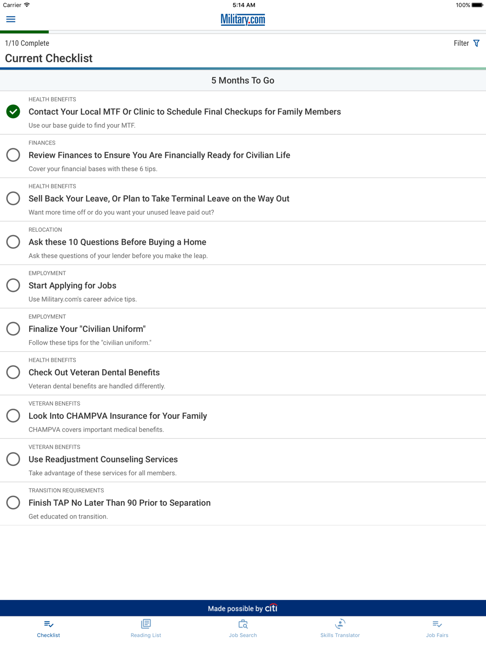Open the hamburger menu icon
The width and height of the screenshot is (486, 649).
(11, 19)
